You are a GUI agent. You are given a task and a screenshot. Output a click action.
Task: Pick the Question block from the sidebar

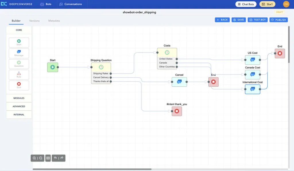coord(19,64)
